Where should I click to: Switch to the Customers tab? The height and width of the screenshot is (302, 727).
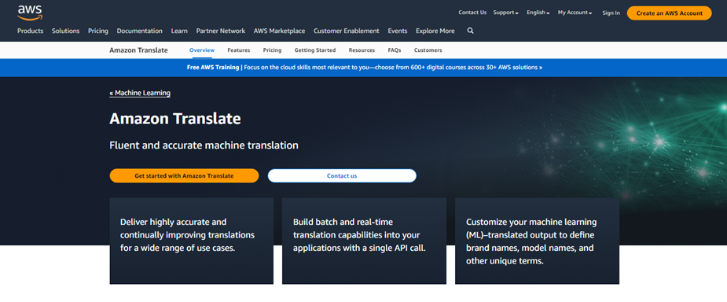click(x=428, y=50)
